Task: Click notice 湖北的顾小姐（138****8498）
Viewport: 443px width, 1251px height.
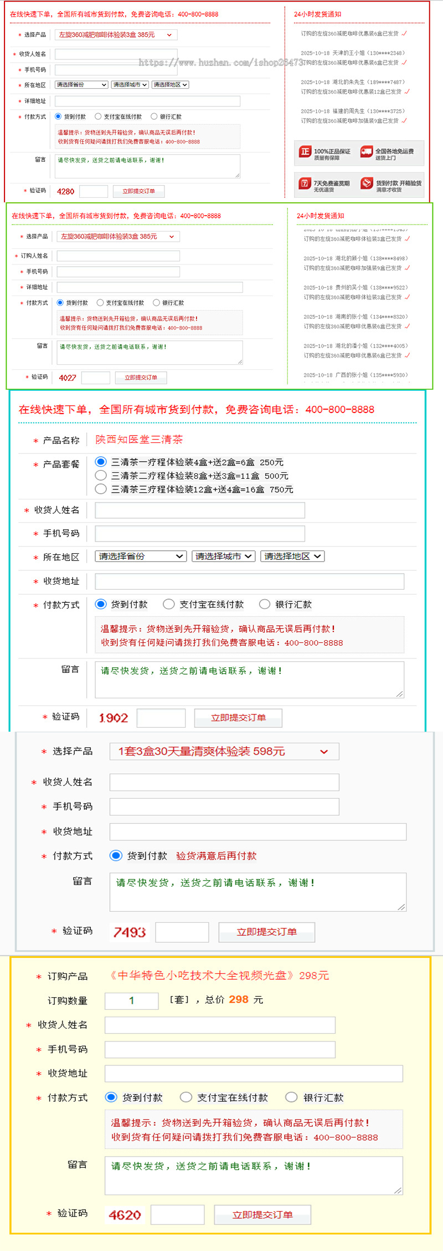Action: (356, 258)
